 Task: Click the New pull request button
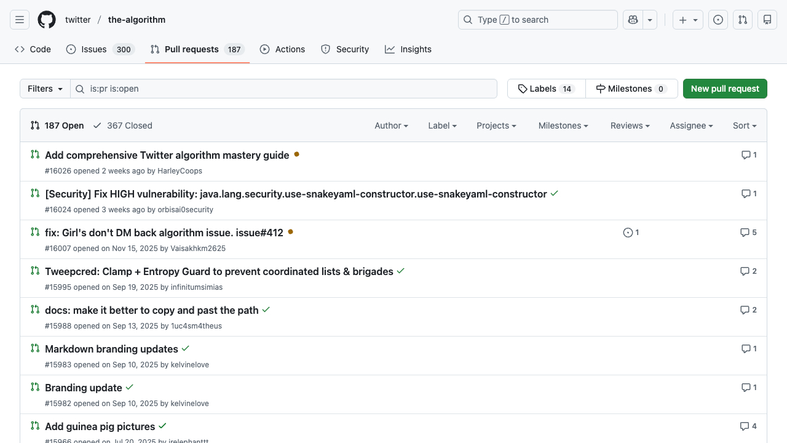click(x=725, y=89)
